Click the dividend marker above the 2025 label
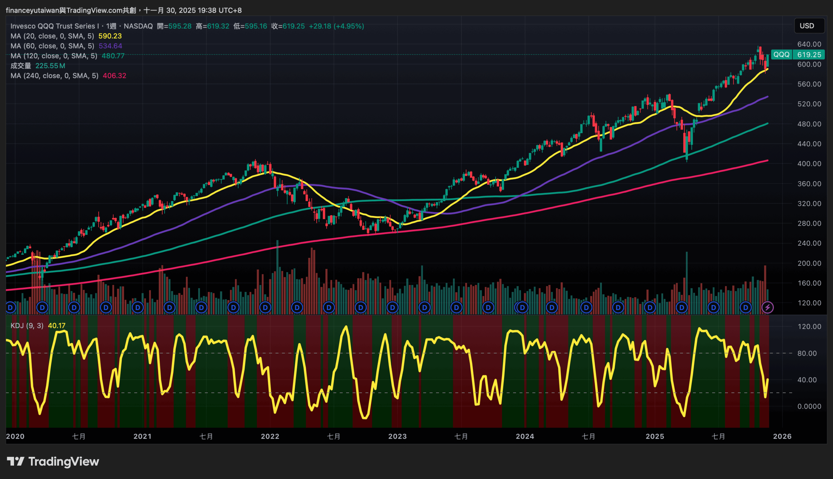This screenshot has width=833, height=479. pos(650,308)
